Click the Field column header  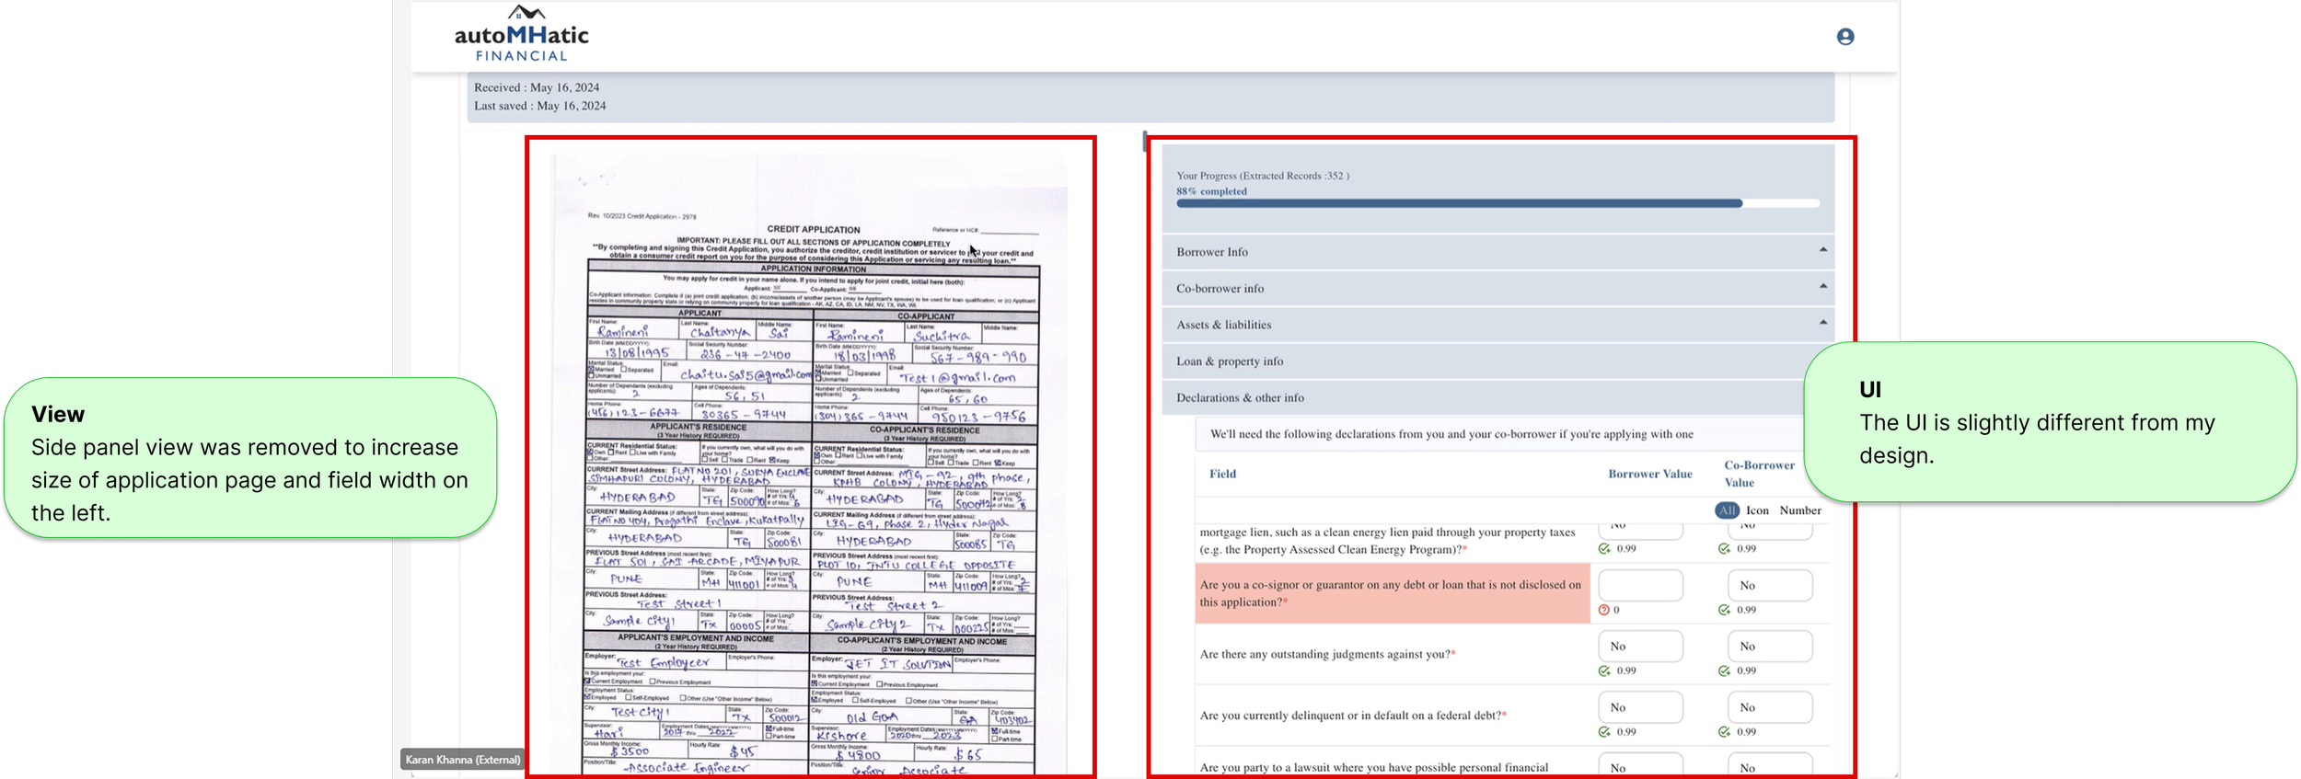1222,474
